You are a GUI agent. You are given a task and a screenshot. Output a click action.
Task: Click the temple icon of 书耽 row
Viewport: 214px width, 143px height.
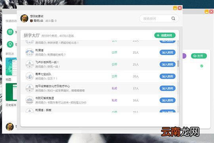29,100
